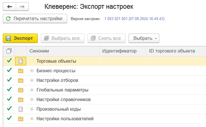Go back with the left arrow button
The width and height of the screenshot is (206, 127).
(9, 6)
